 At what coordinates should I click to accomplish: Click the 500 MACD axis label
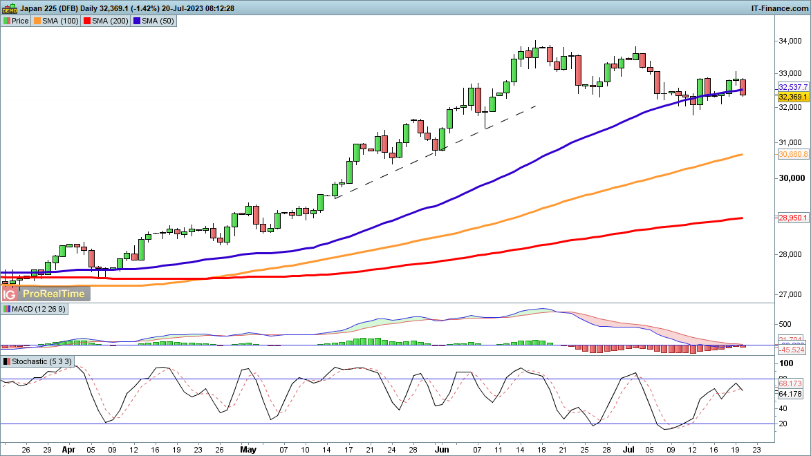tap(785, 325)
